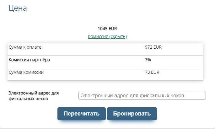The width and height of the screenshot is (215, 129).
Task: Focus the fiscal receipt email field
Action: pos(142,95)
